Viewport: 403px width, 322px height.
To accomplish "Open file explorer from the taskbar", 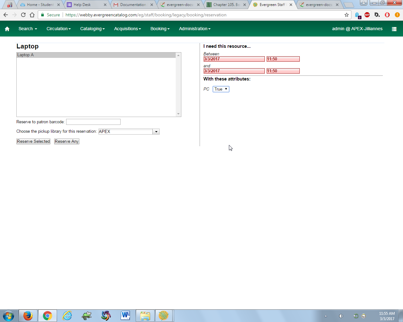I will click(x=145, y=315).
